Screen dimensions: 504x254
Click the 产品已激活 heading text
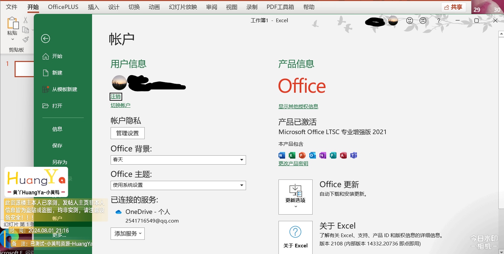coord(298,122)
